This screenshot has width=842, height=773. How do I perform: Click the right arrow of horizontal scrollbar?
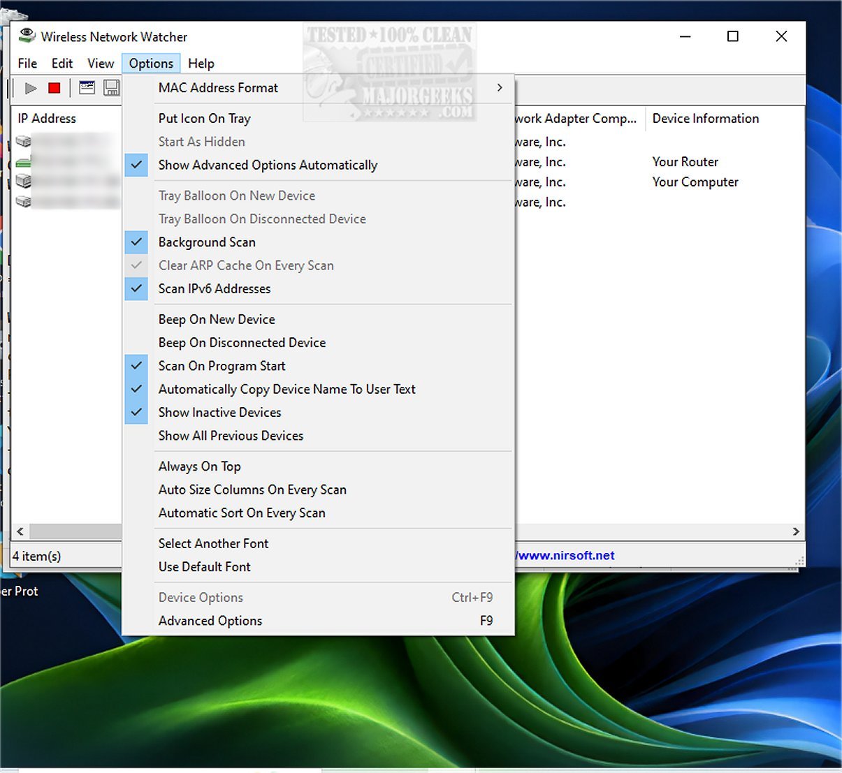tap(796, 531)
